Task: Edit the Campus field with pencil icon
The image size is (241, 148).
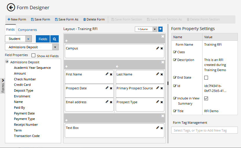Action: tap(157, 48)
